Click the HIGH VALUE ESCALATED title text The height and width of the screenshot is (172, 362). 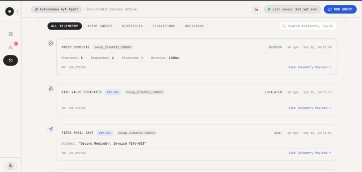(81, 92)
